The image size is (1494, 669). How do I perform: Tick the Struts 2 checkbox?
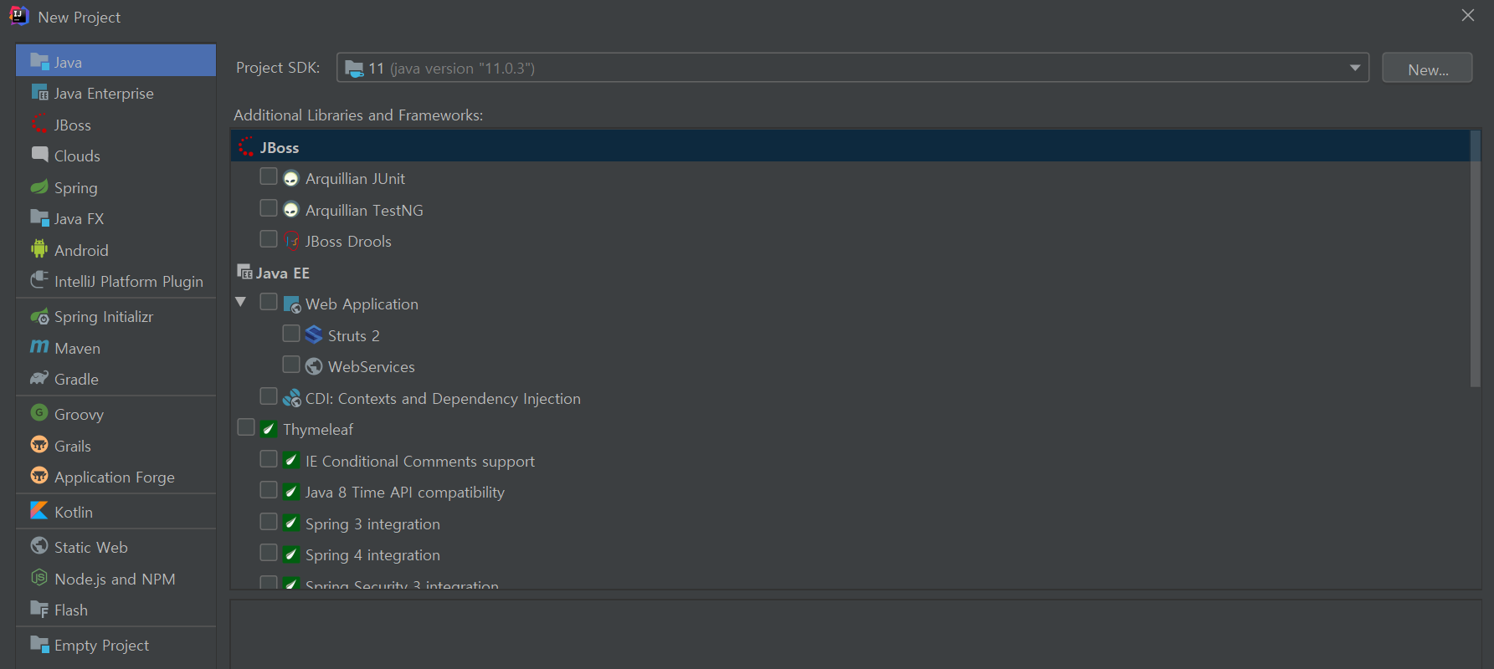[x=291, y=333]
